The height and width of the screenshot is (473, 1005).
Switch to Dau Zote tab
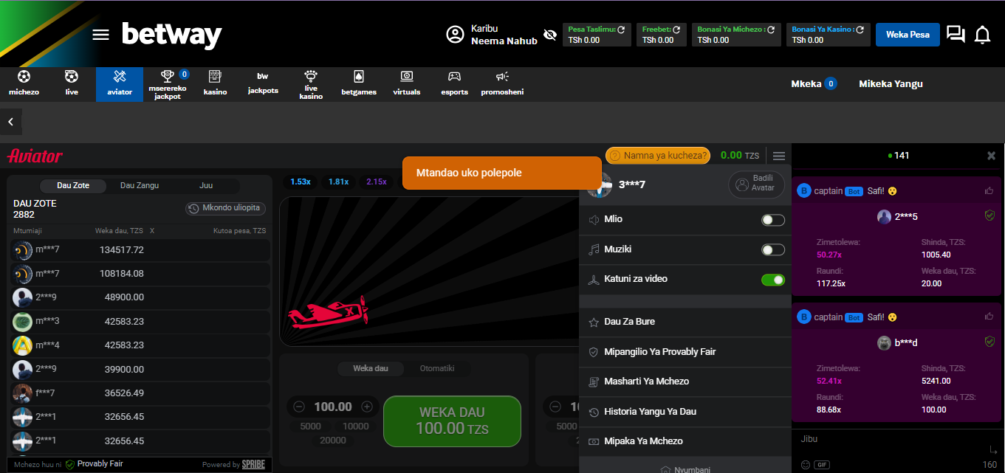73,185
